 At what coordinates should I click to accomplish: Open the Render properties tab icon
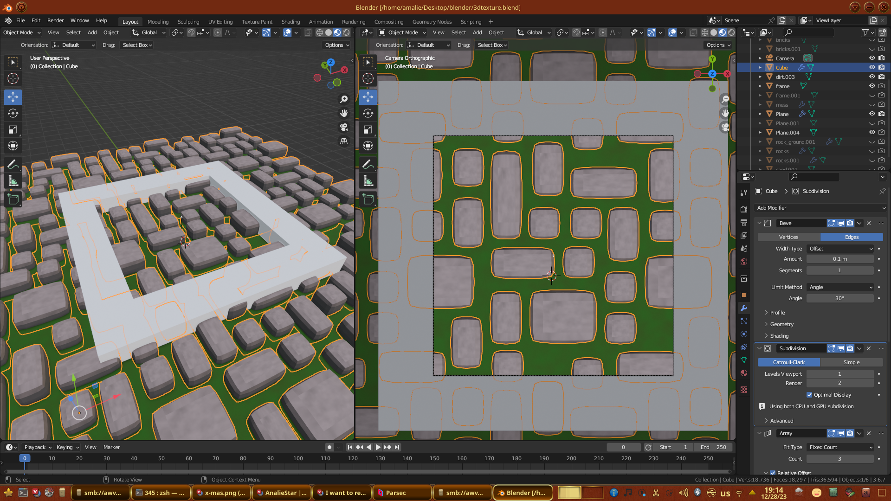click(x=744, y=209)
